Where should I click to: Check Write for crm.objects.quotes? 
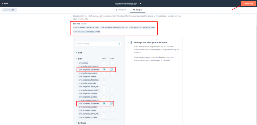point(112,97)
